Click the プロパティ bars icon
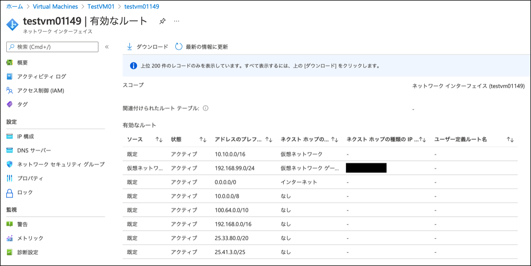Viewport: 531px width, 266px height. pyautogui.click(x=10, y=178)
